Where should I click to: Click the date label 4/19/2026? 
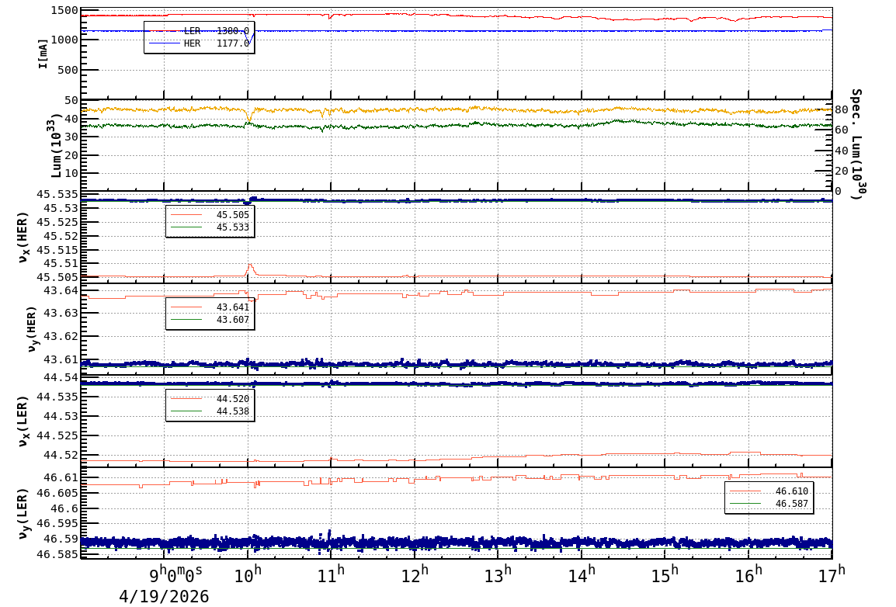164,597
